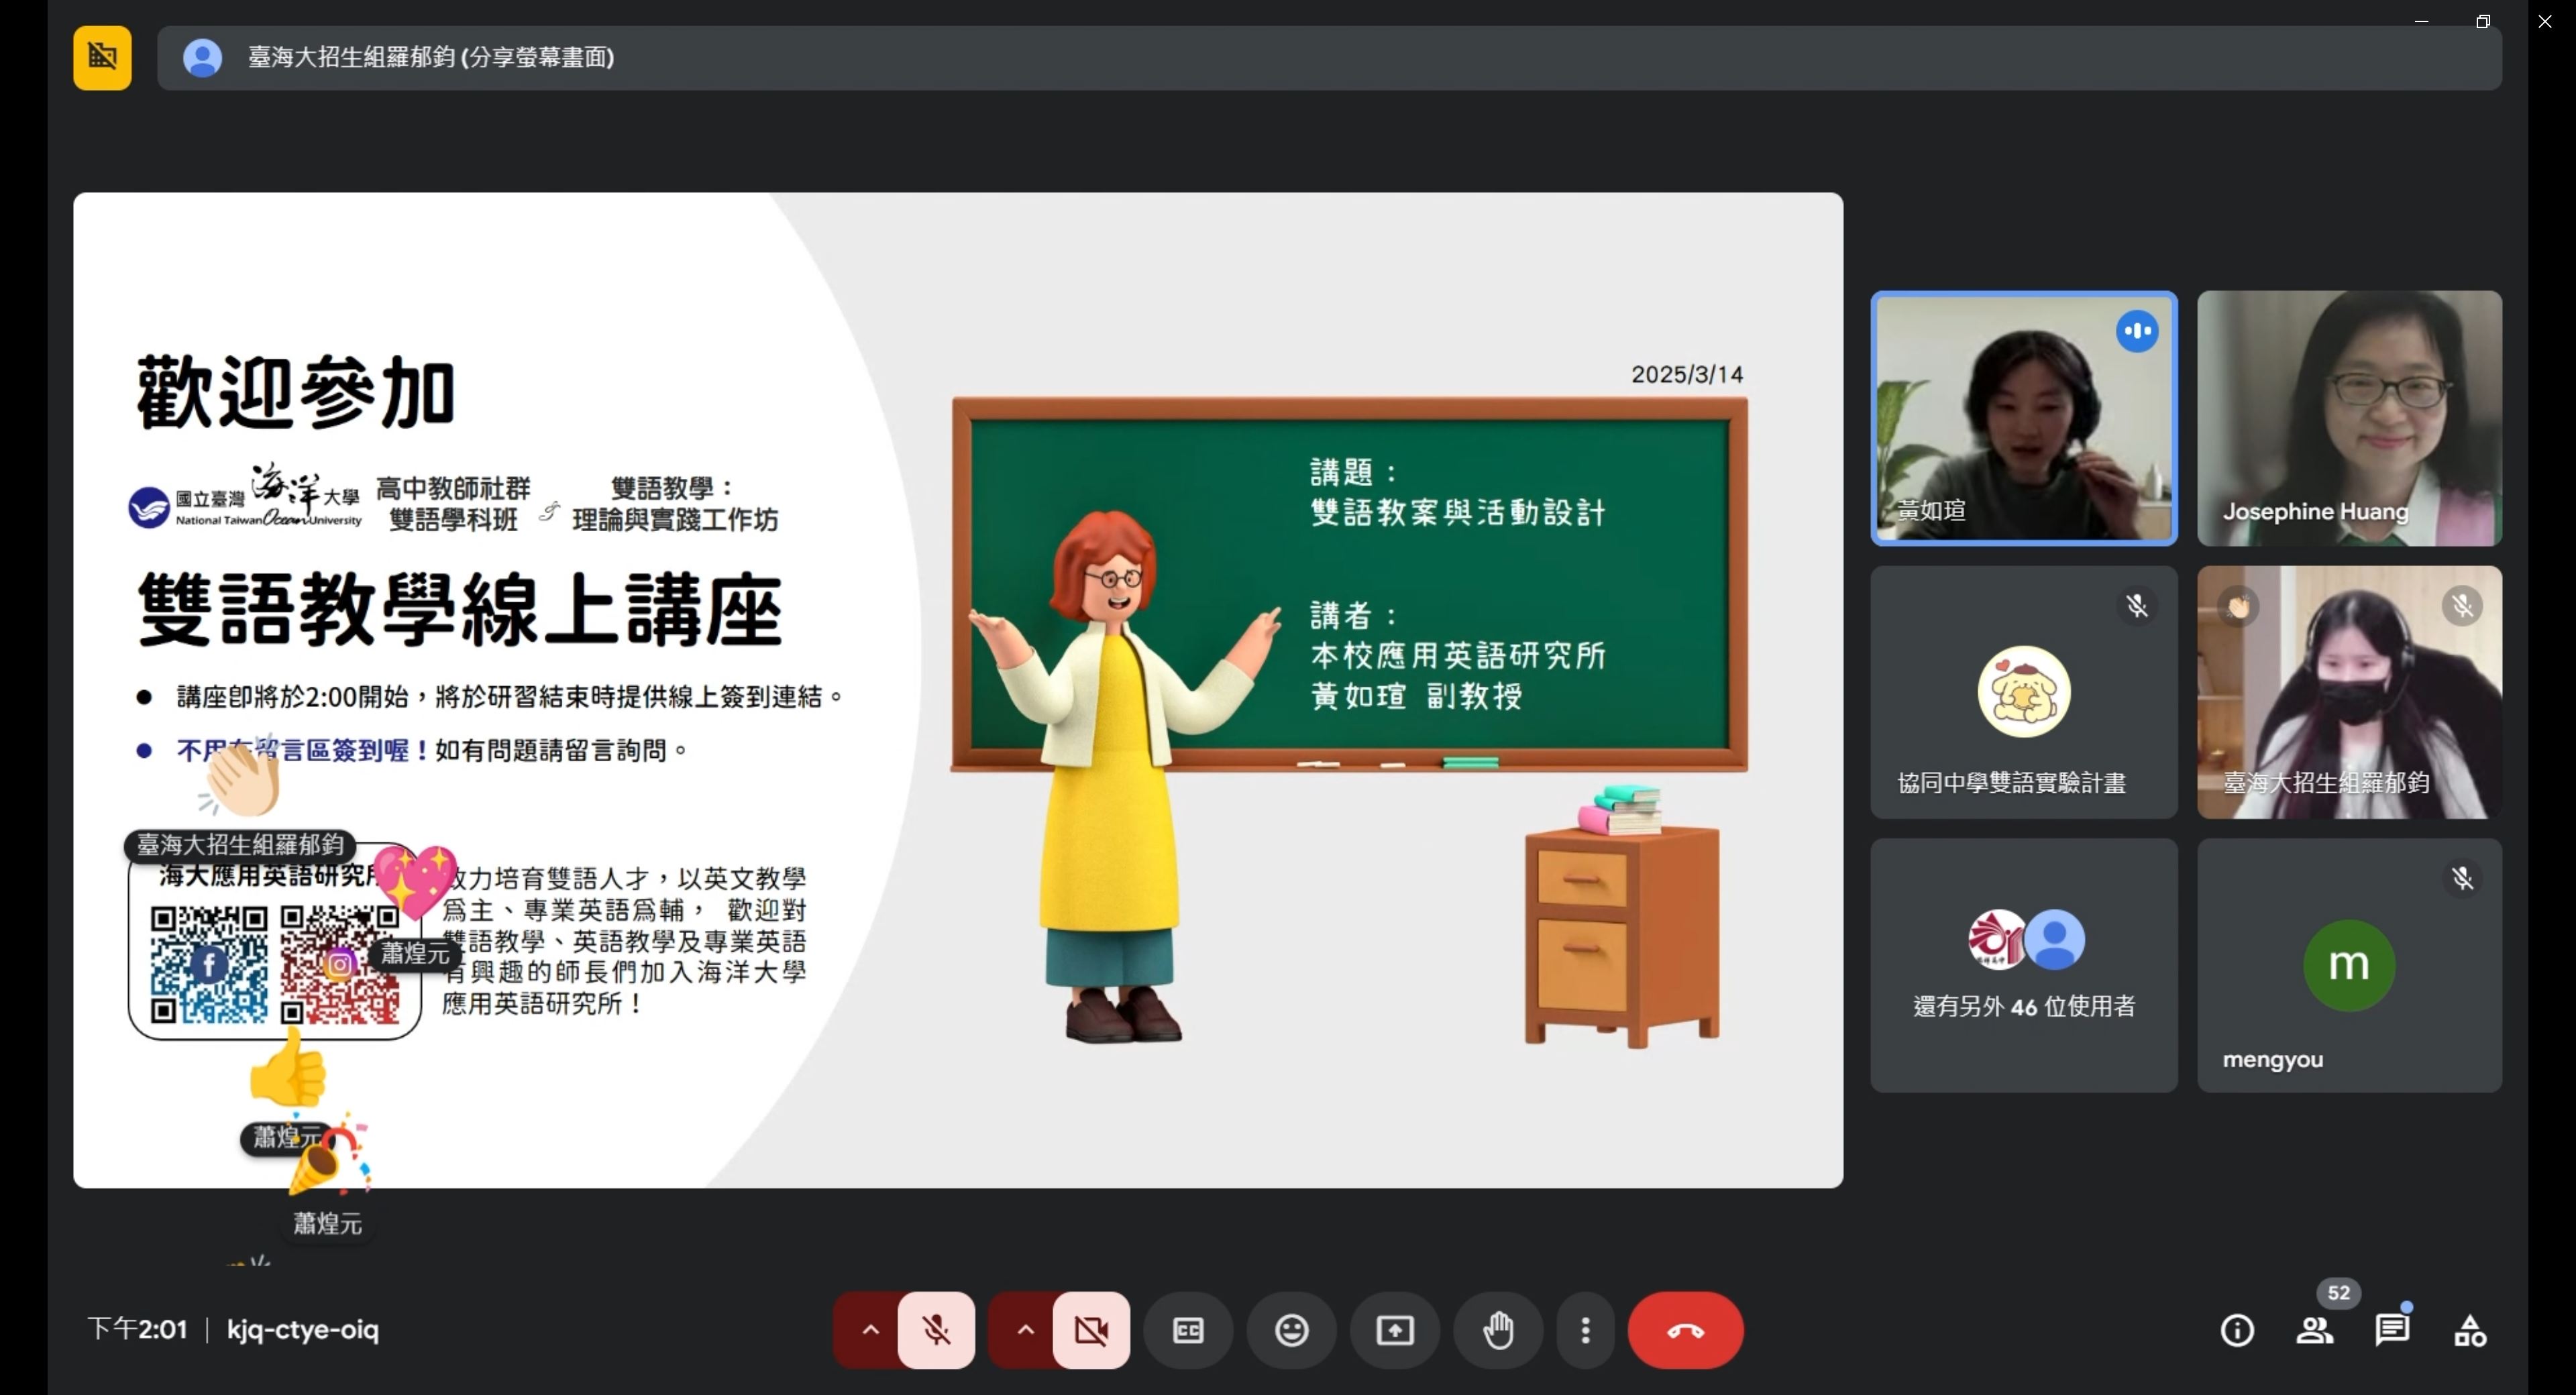
Task: Open the chat messages panel
Action: (x=2391, y=1330)
